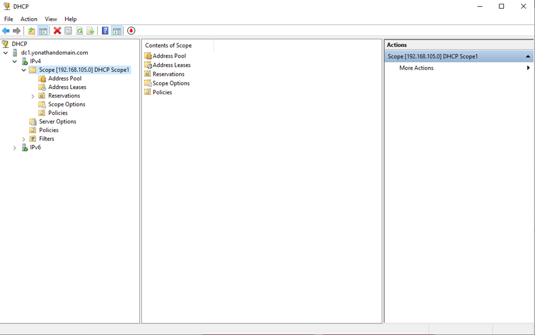Click the Scope [192.168.105.0] DHCP Scope1 header in the Actions pane
The width and height of the screenshot is (535, 335).
(459, 56)
